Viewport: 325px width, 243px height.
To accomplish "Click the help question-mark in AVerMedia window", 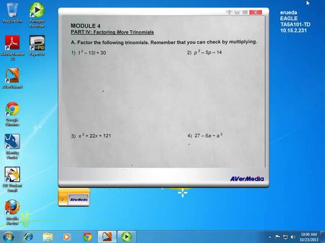I will (x=229, y=12).
